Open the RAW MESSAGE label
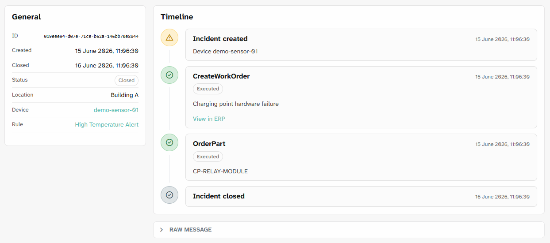Screen dimensions: 550x243 pyautogui.click(x=190, y=230)
